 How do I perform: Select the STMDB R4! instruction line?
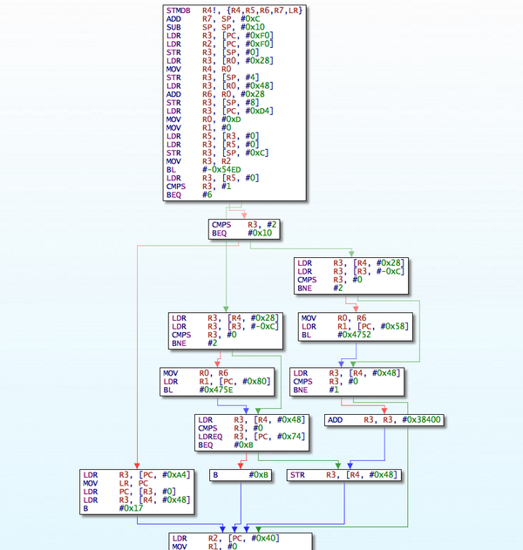coord(234,10)
